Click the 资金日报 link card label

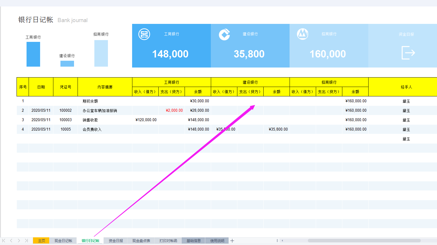(406, 34)
